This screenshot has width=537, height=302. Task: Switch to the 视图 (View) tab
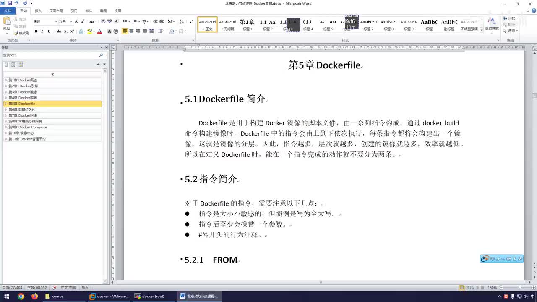pyautogui.click(x=117, y=11)
